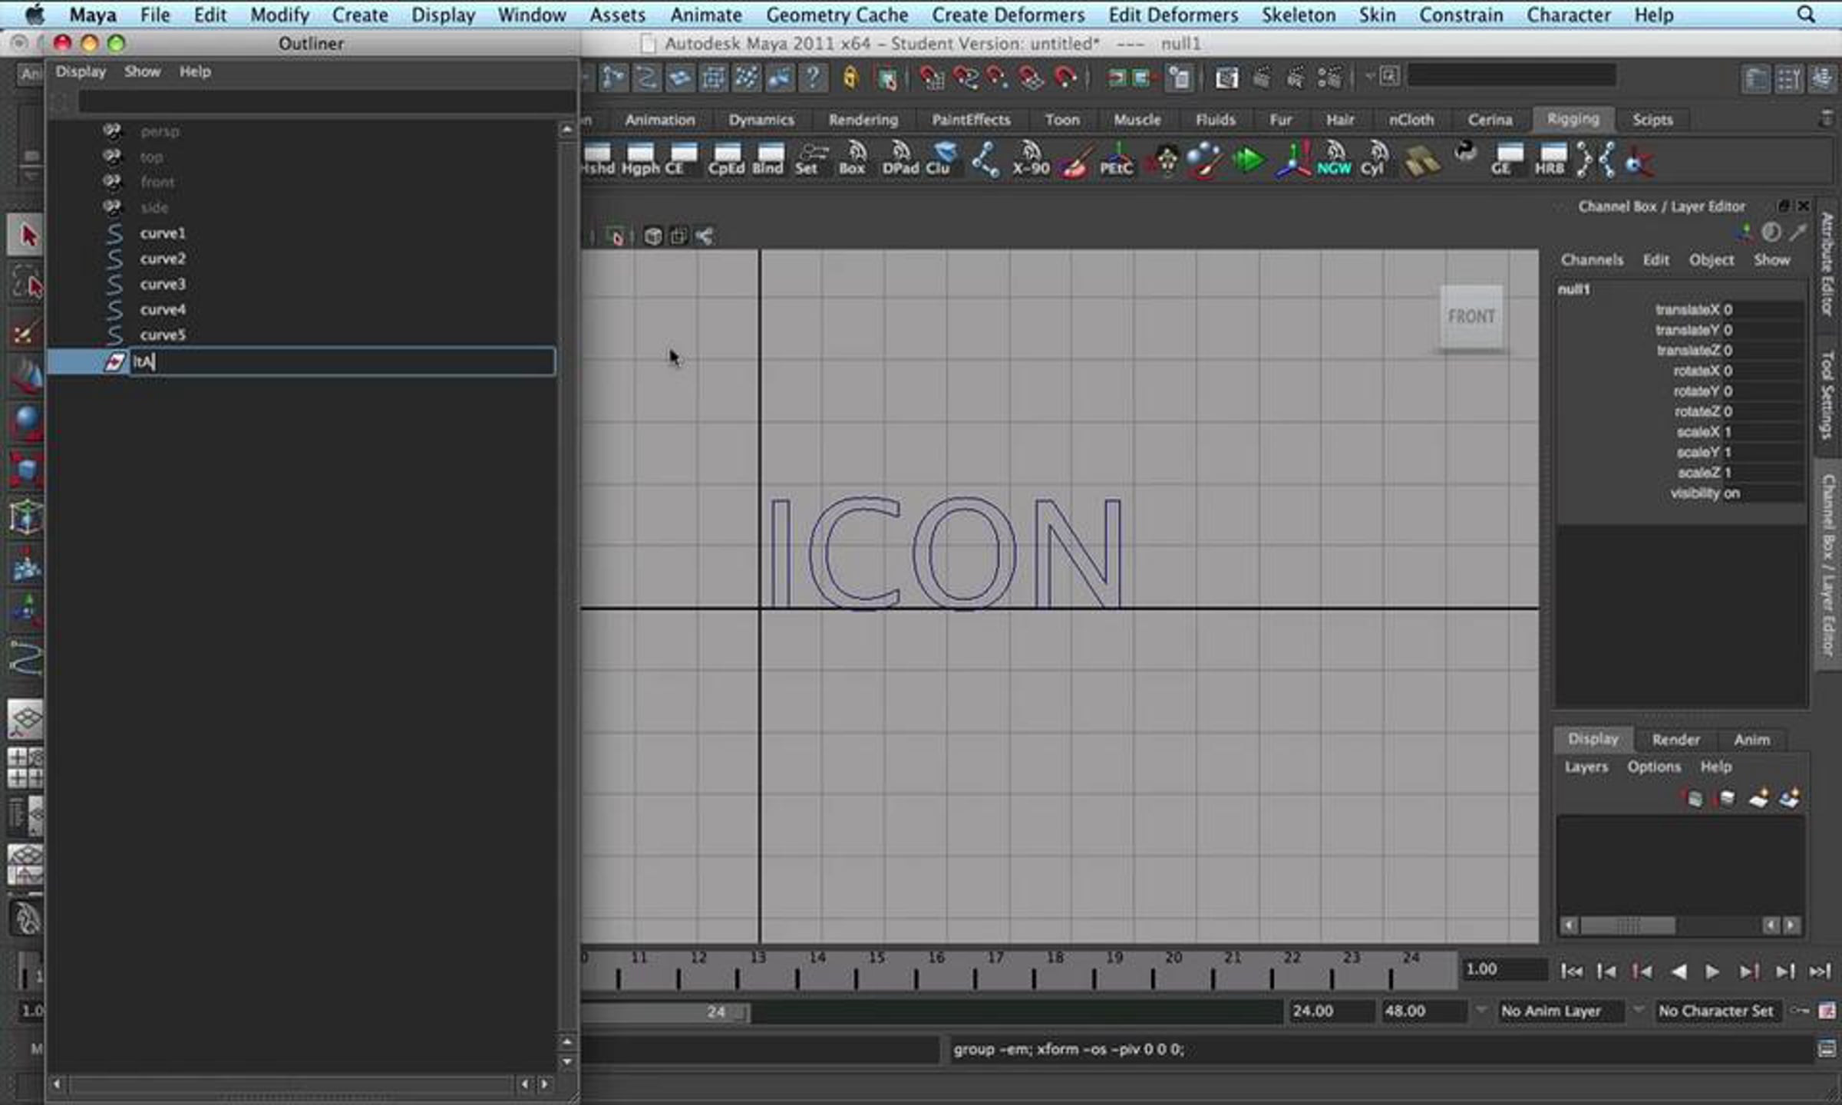
Task: Open the Show menu in Outliner
Action: [142, 71]
